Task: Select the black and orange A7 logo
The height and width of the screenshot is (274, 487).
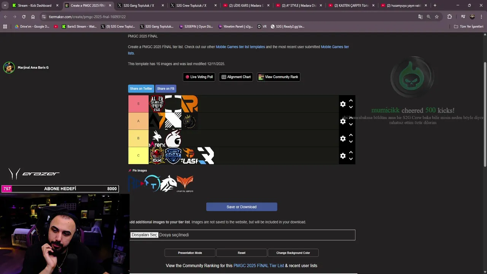Action: tap(157, 121)
